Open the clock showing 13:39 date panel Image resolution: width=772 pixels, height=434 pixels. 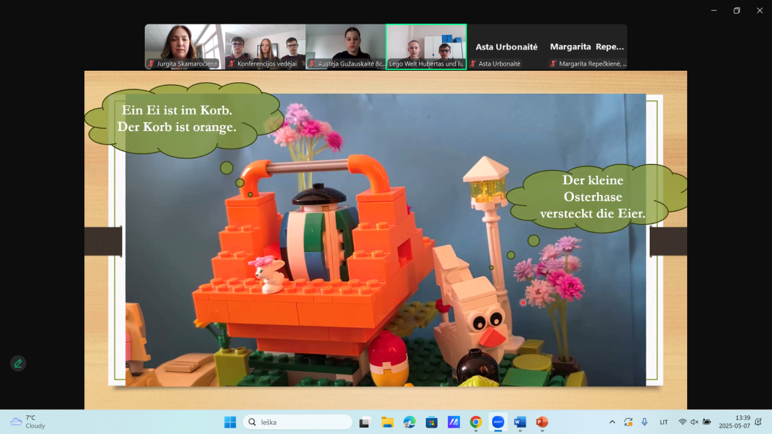(734, 422)
